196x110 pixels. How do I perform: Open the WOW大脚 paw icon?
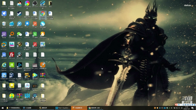tap(19, 56)
